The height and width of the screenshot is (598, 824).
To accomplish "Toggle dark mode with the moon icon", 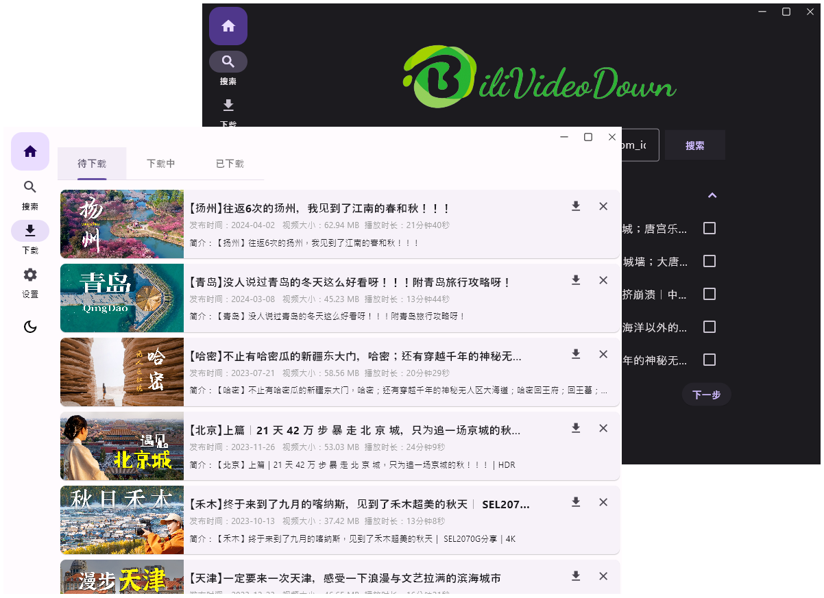I will click(30, 327).
